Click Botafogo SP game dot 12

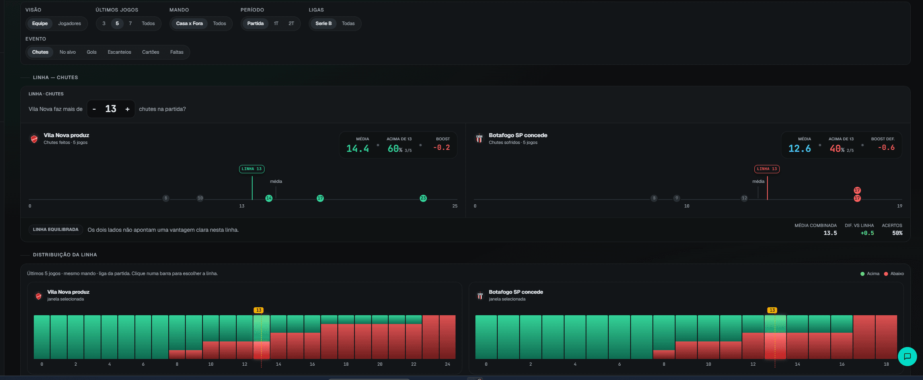(744, 198)
